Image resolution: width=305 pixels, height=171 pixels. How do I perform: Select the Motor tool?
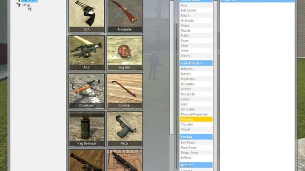(x=196, y=26)
